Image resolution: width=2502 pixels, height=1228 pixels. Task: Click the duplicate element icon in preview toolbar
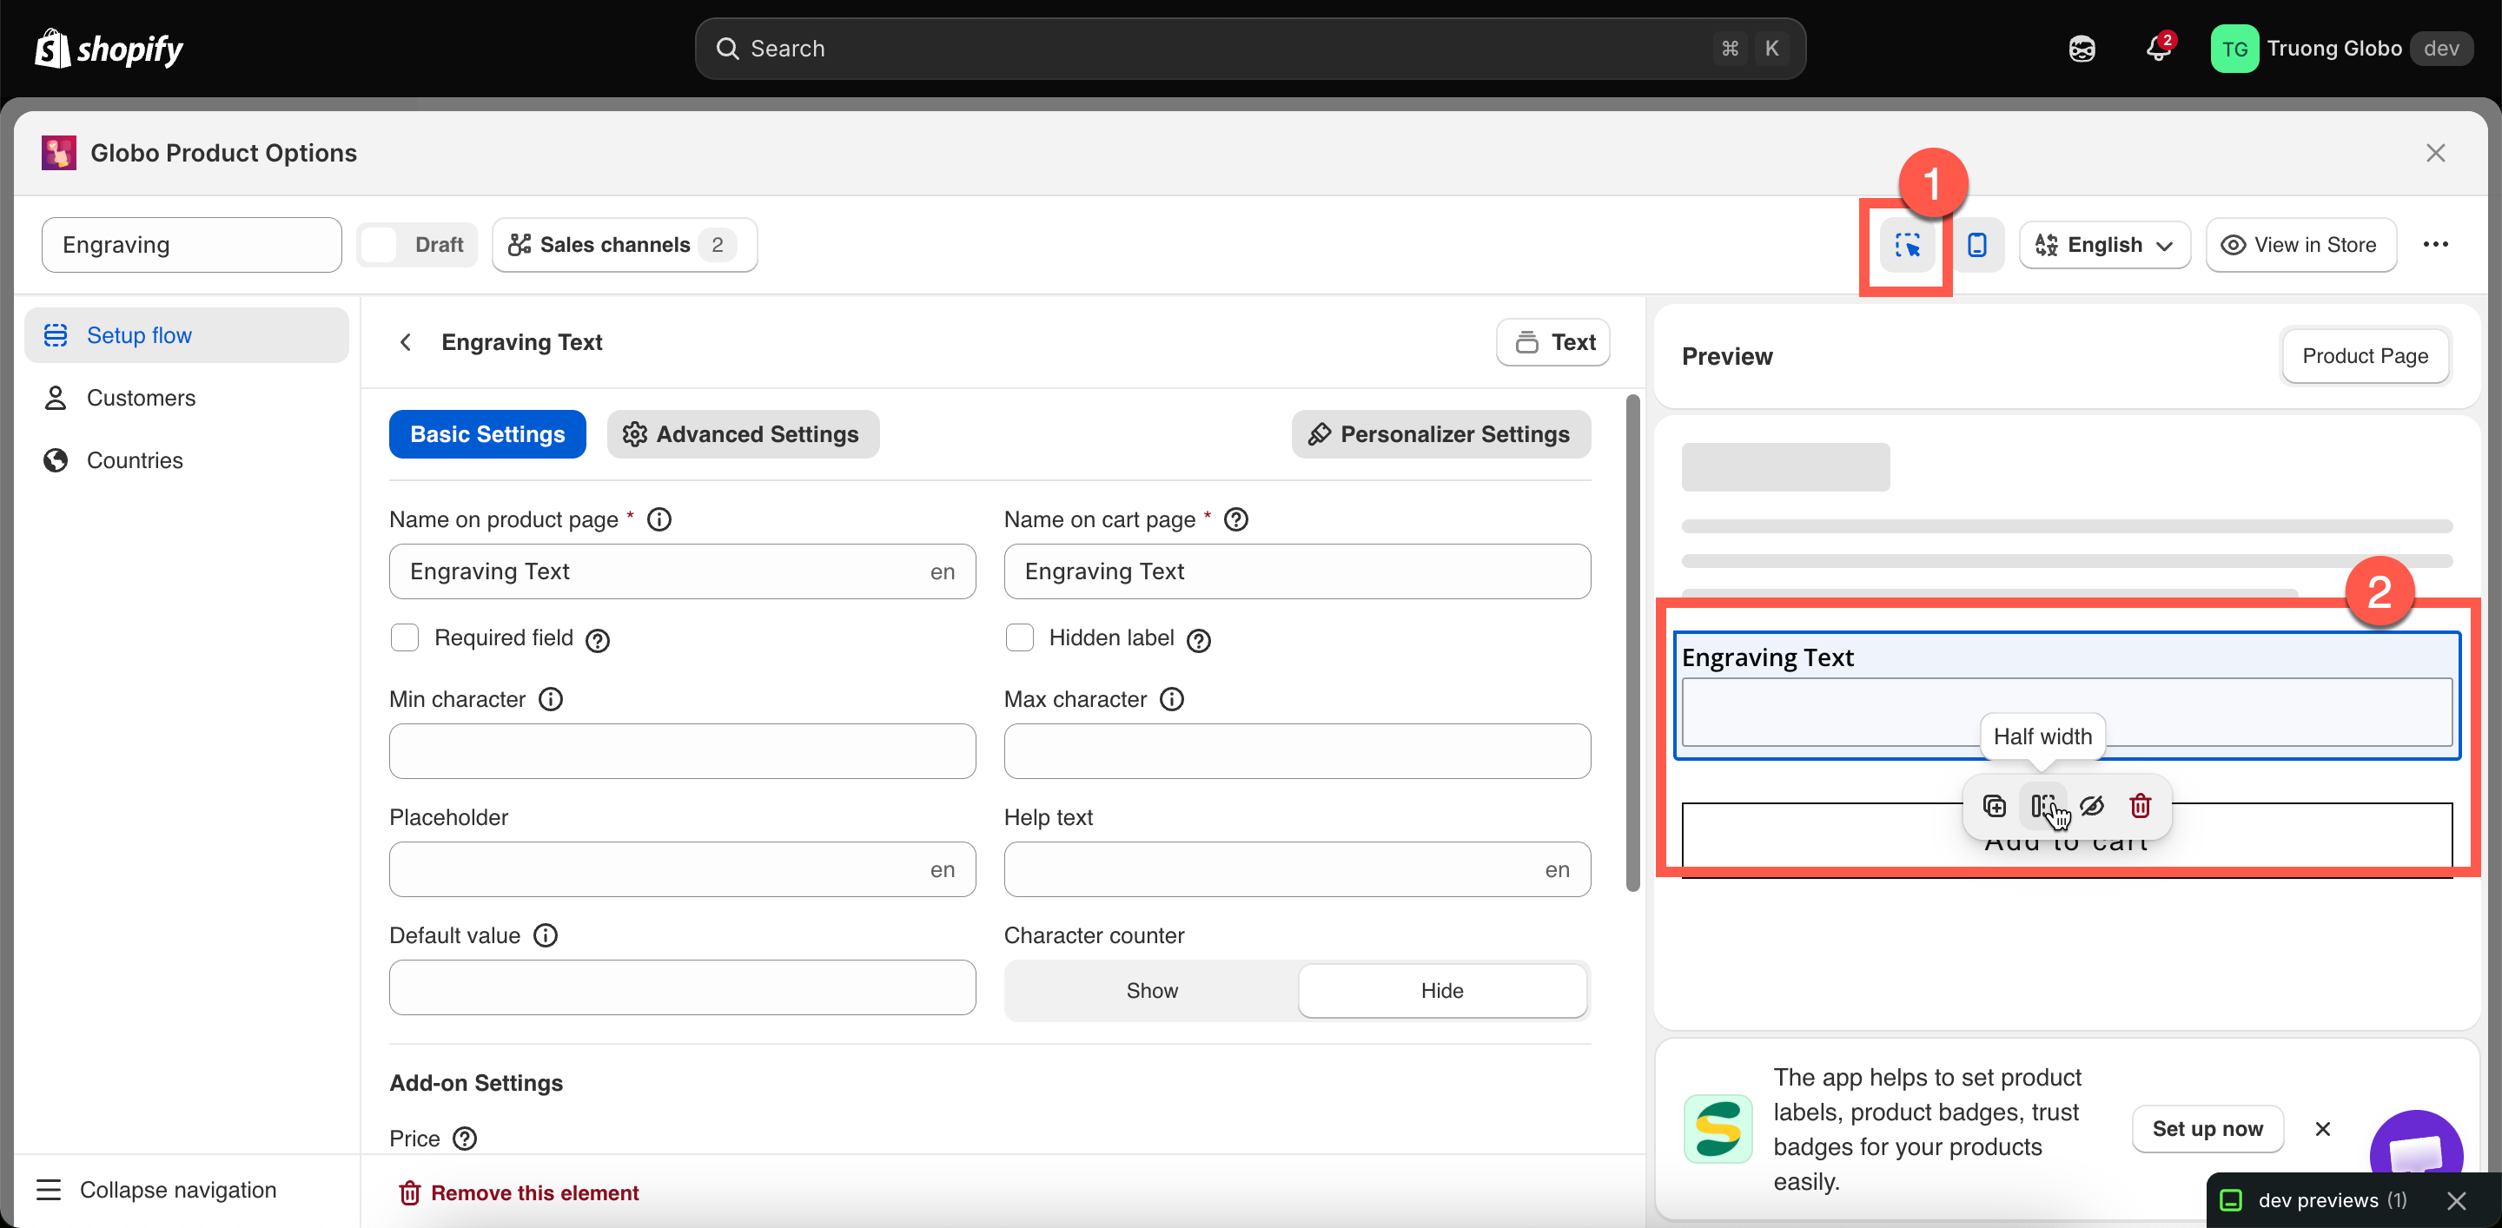click(x=1994, y=805)
